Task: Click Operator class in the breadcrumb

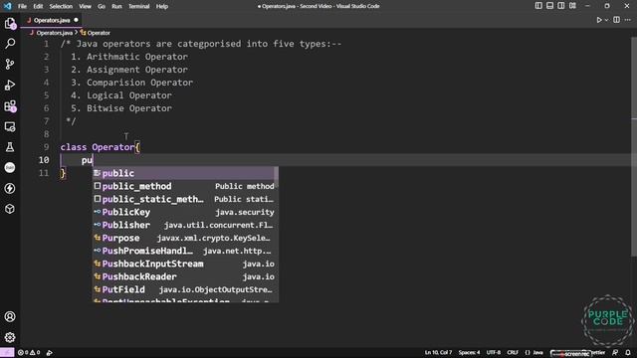Action: click(x=99, y=33)
